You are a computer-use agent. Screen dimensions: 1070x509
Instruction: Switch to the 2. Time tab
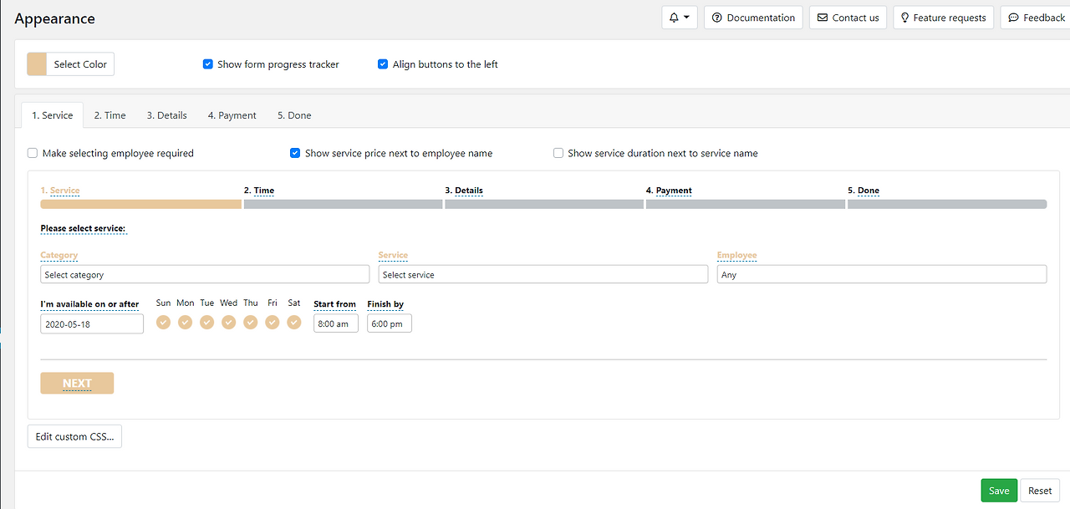pyautogui.click(x=110, y=115)
